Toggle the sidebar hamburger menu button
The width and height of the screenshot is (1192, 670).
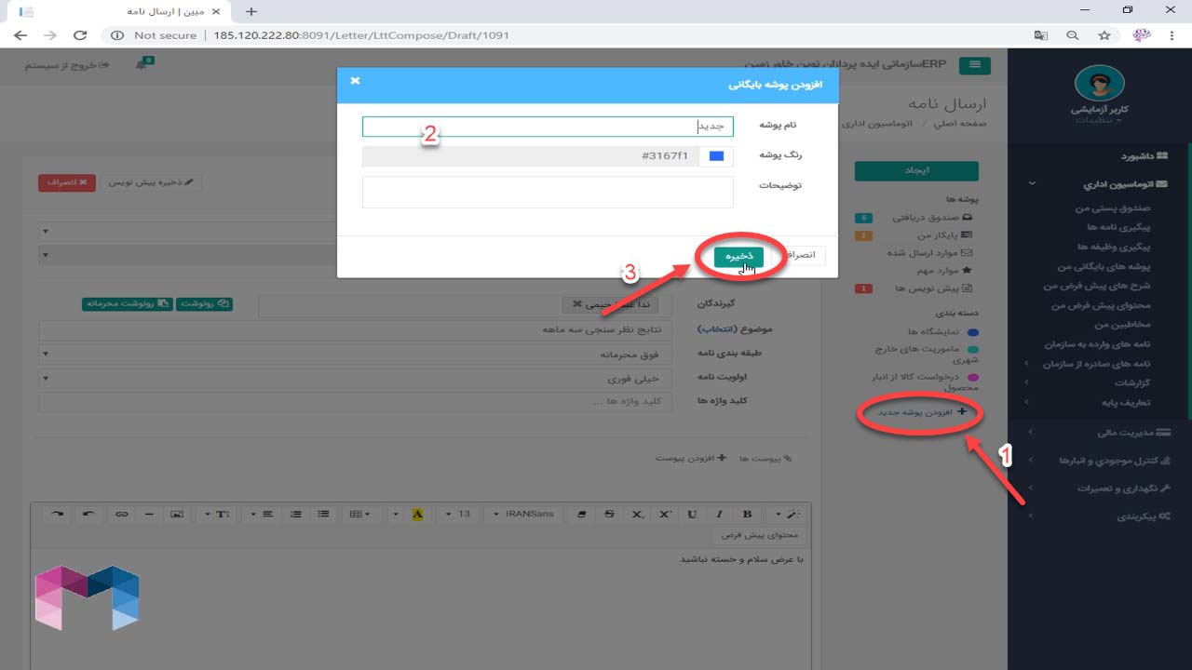point(975,65)
